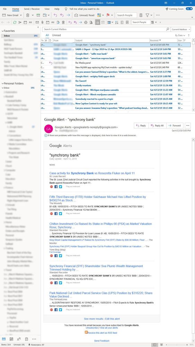Click the Reply arrow icon in ribbon
The image size is (195, 347).
tap(56, 15)
